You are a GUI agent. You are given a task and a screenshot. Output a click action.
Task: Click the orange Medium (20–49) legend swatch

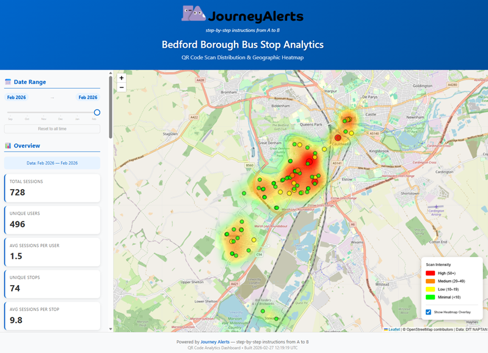430,281
